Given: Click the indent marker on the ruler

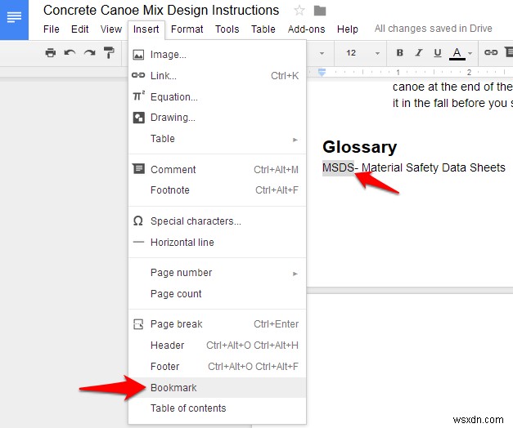Looking at the screenshot, I should [x=322, y=72].
